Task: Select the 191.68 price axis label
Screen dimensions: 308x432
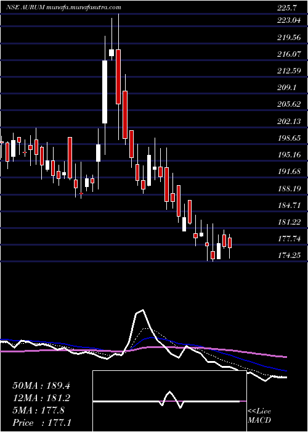Action: [x=289, y=172]
